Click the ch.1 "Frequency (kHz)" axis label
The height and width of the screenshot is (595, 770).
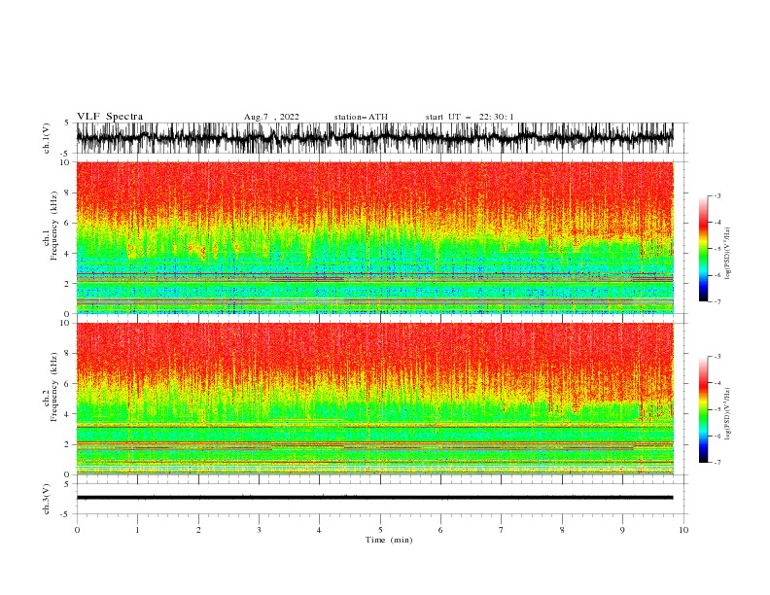[54, 227]
